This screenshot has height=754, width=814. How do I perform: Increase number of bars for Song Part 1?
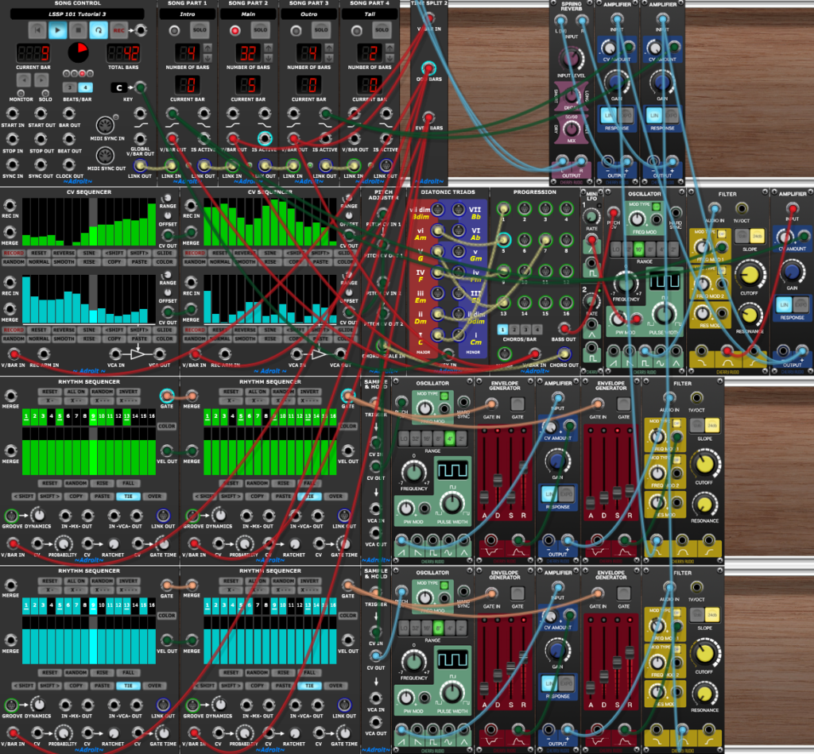[207, 48]
